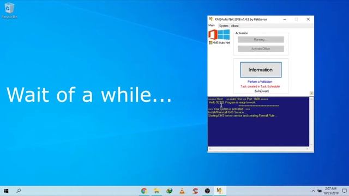Minimize the KMSAuto Net window
The image size is (349, 196).
point(285,20)
